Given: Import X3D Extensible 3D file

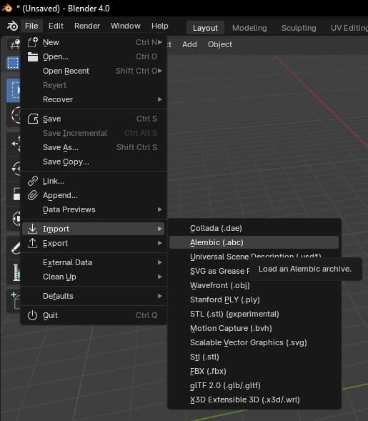Looking at the screenshot, I should (x=254, y=400).
